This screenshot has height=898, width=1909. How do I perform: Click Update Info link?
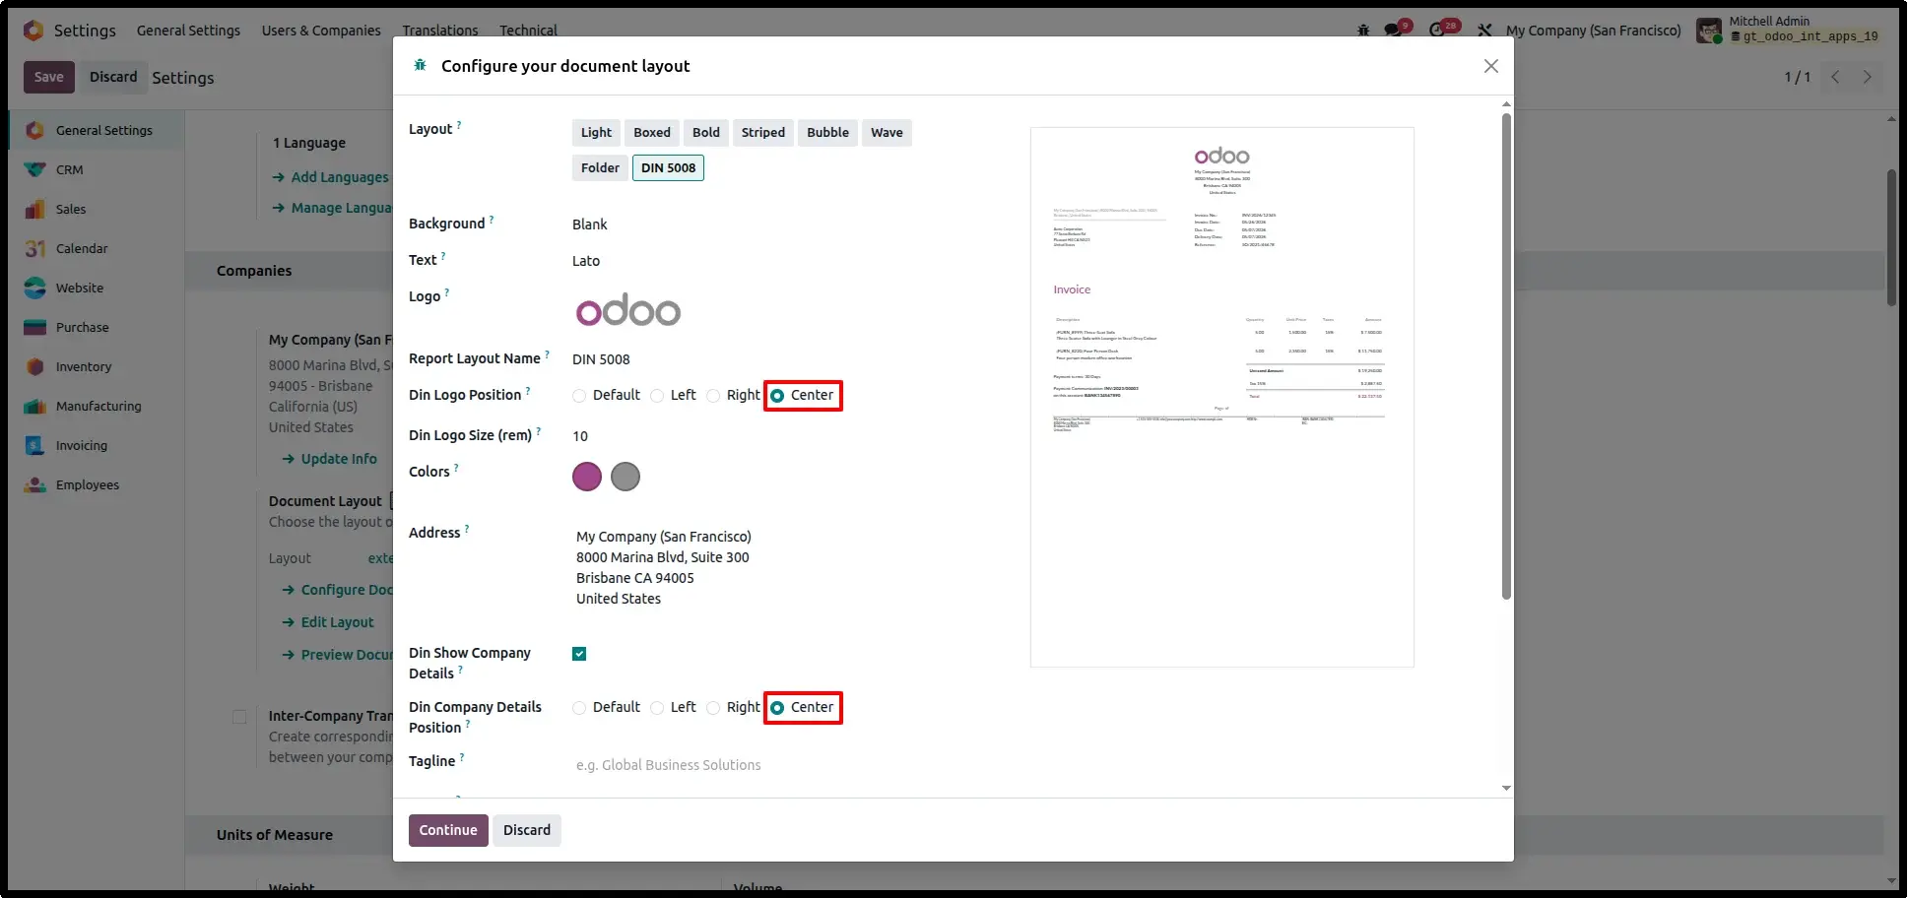coord(339,459)
